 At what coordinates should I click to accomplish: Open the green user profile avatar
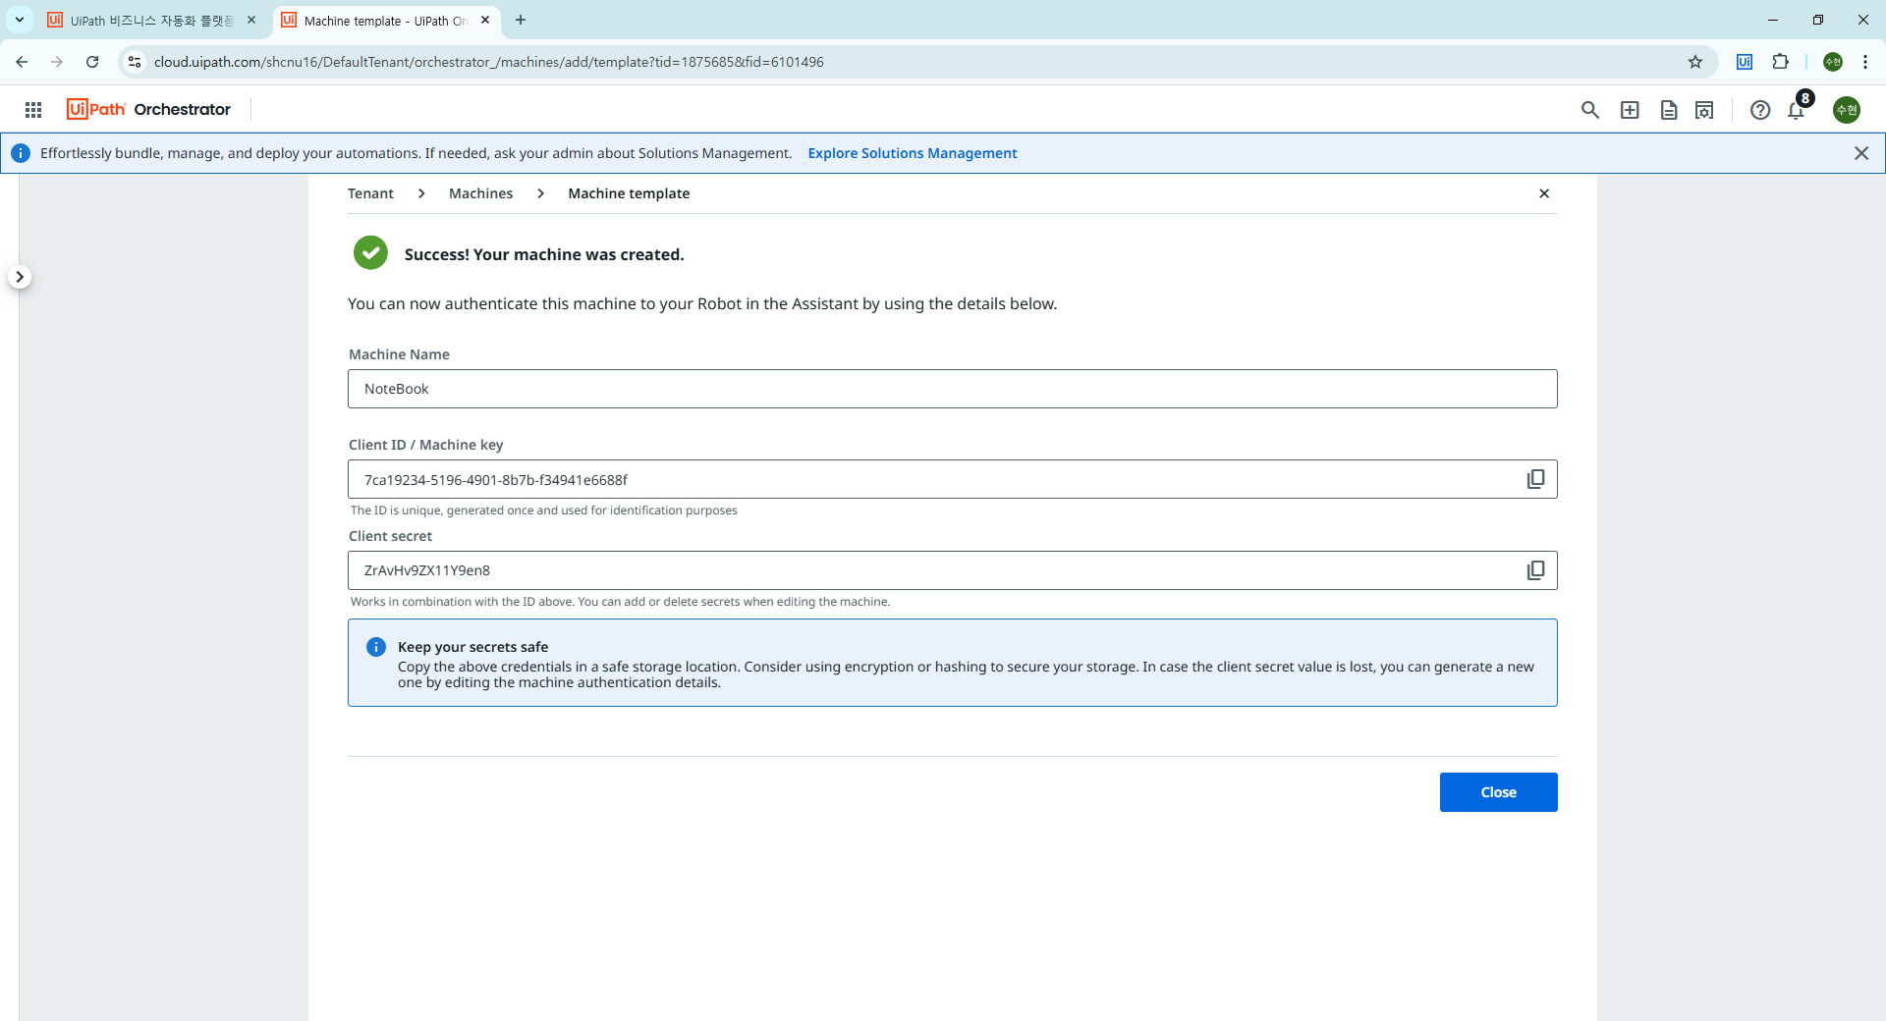point(1847,110)
